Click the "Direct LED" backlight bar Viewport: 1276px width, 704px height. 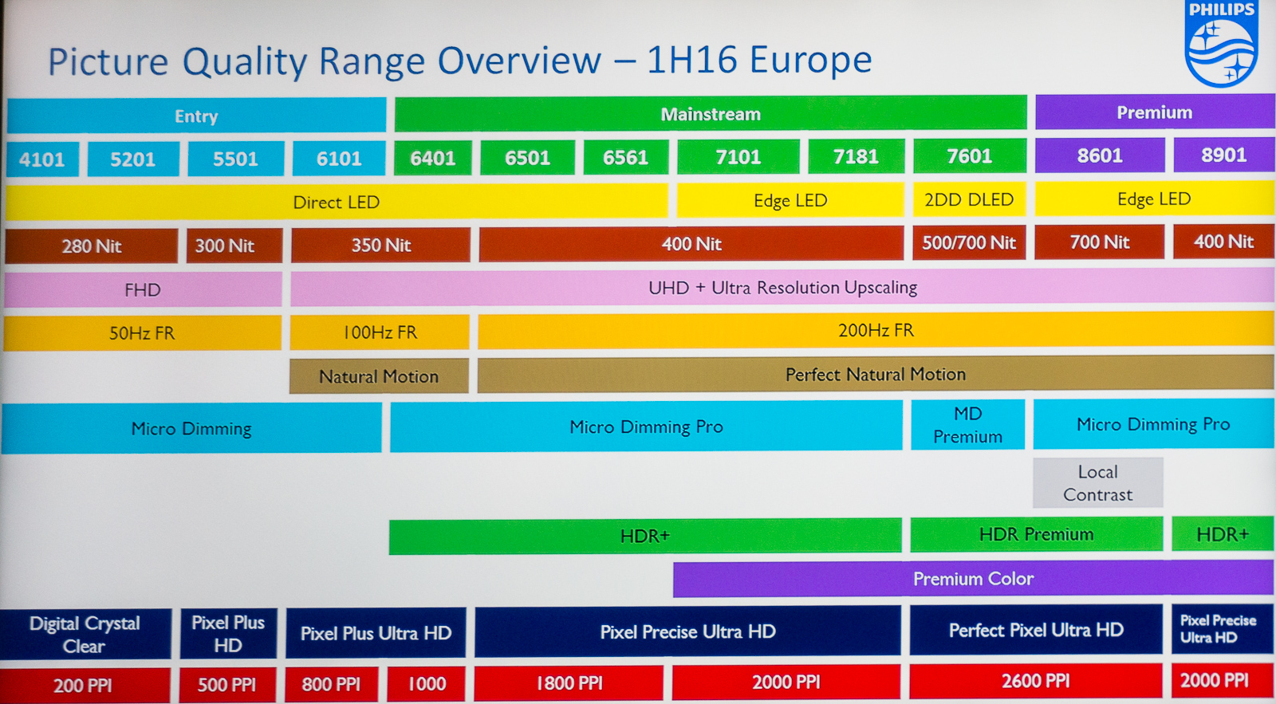click(337, 202)
